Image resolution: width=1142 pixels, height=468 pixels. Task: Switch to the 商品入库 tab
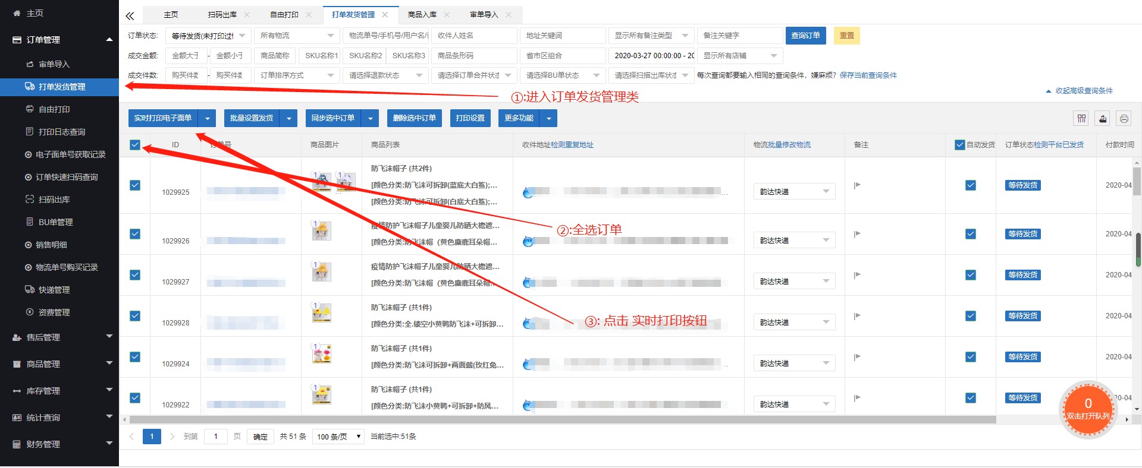pyautogui.click(x=422, y=15)
